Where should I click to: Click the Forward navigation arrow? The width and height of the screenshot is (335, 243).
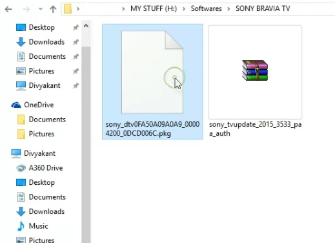coord(26,9)
